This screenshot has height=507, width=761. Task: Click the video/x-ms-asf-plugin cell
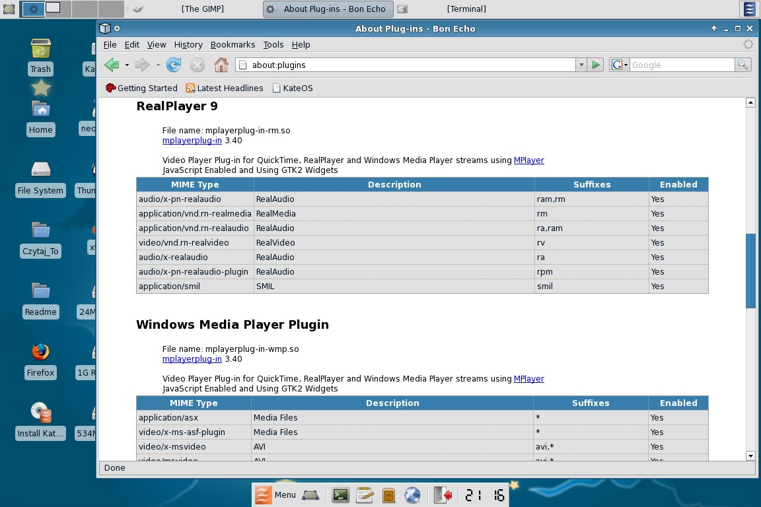pyautogui.click(x=194, y=432)
